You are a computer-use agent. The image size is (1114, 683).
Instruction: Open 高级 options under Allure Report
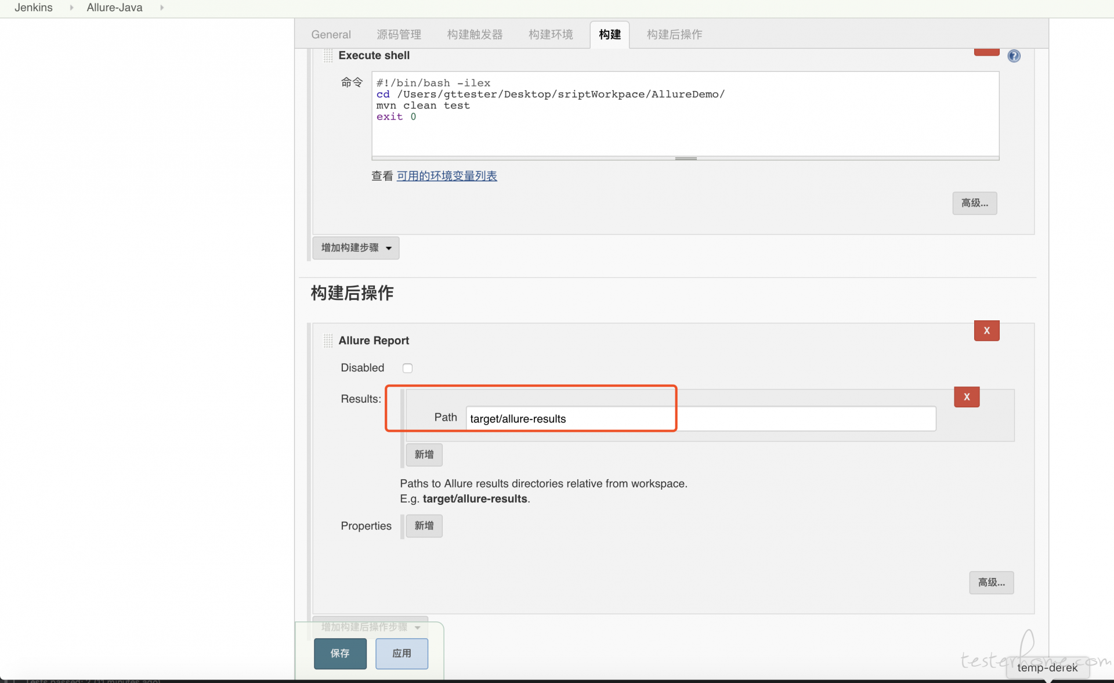(x=991, y=583)
